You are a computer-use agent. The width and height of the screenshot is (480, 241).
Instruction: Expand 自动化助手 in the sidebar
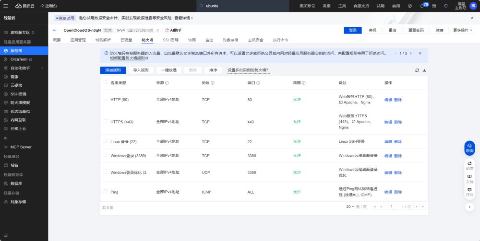pyautogui.click(x=24, y=68)
